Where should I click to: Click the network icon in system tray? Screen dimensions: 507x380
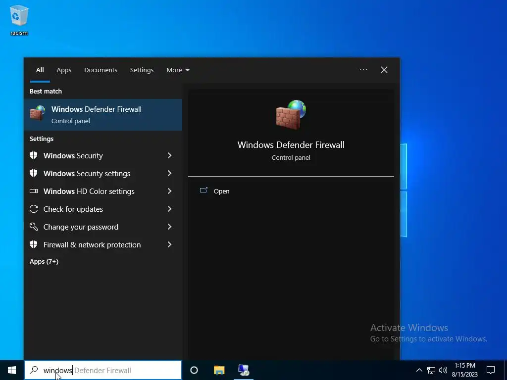coord(431,370)
